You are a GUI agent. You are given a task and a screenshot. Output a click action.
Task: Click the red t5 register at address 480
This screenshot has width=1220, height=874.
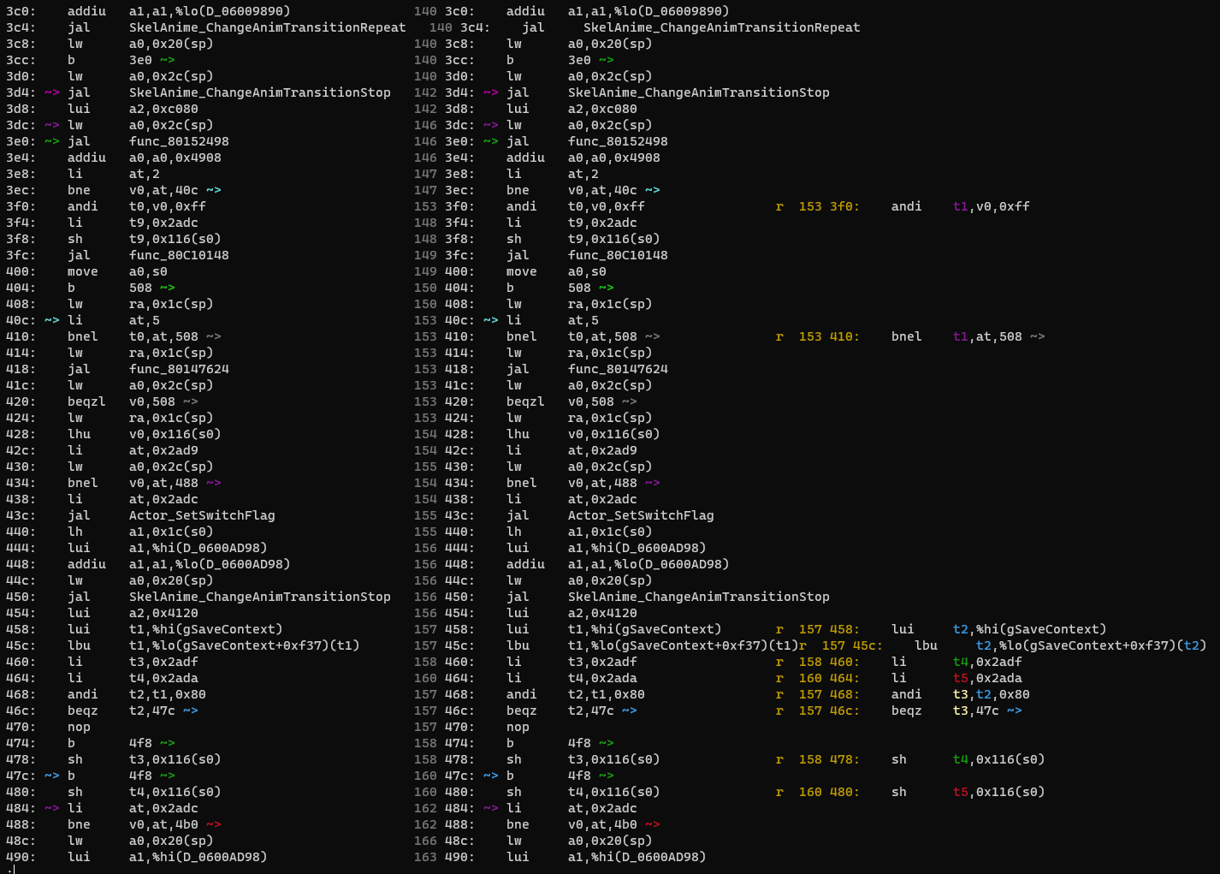coord(960,792)
